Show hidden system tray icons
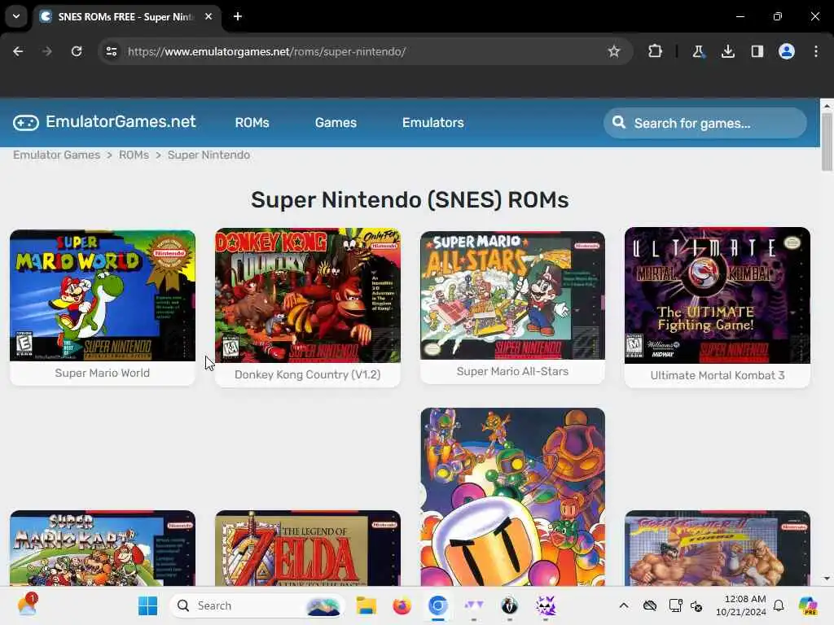Image resolution: width=834 pixels, height=625 pixels. click(624, 605)
